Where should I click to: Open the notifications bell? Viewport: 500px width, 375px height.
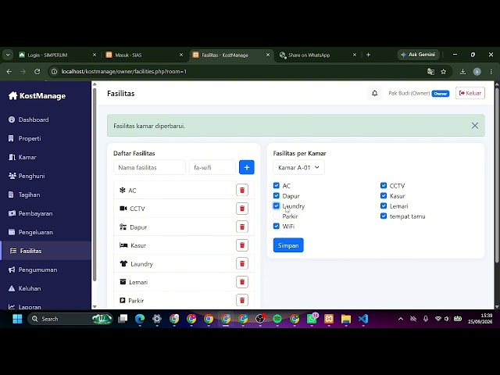(x=375, y=93)
